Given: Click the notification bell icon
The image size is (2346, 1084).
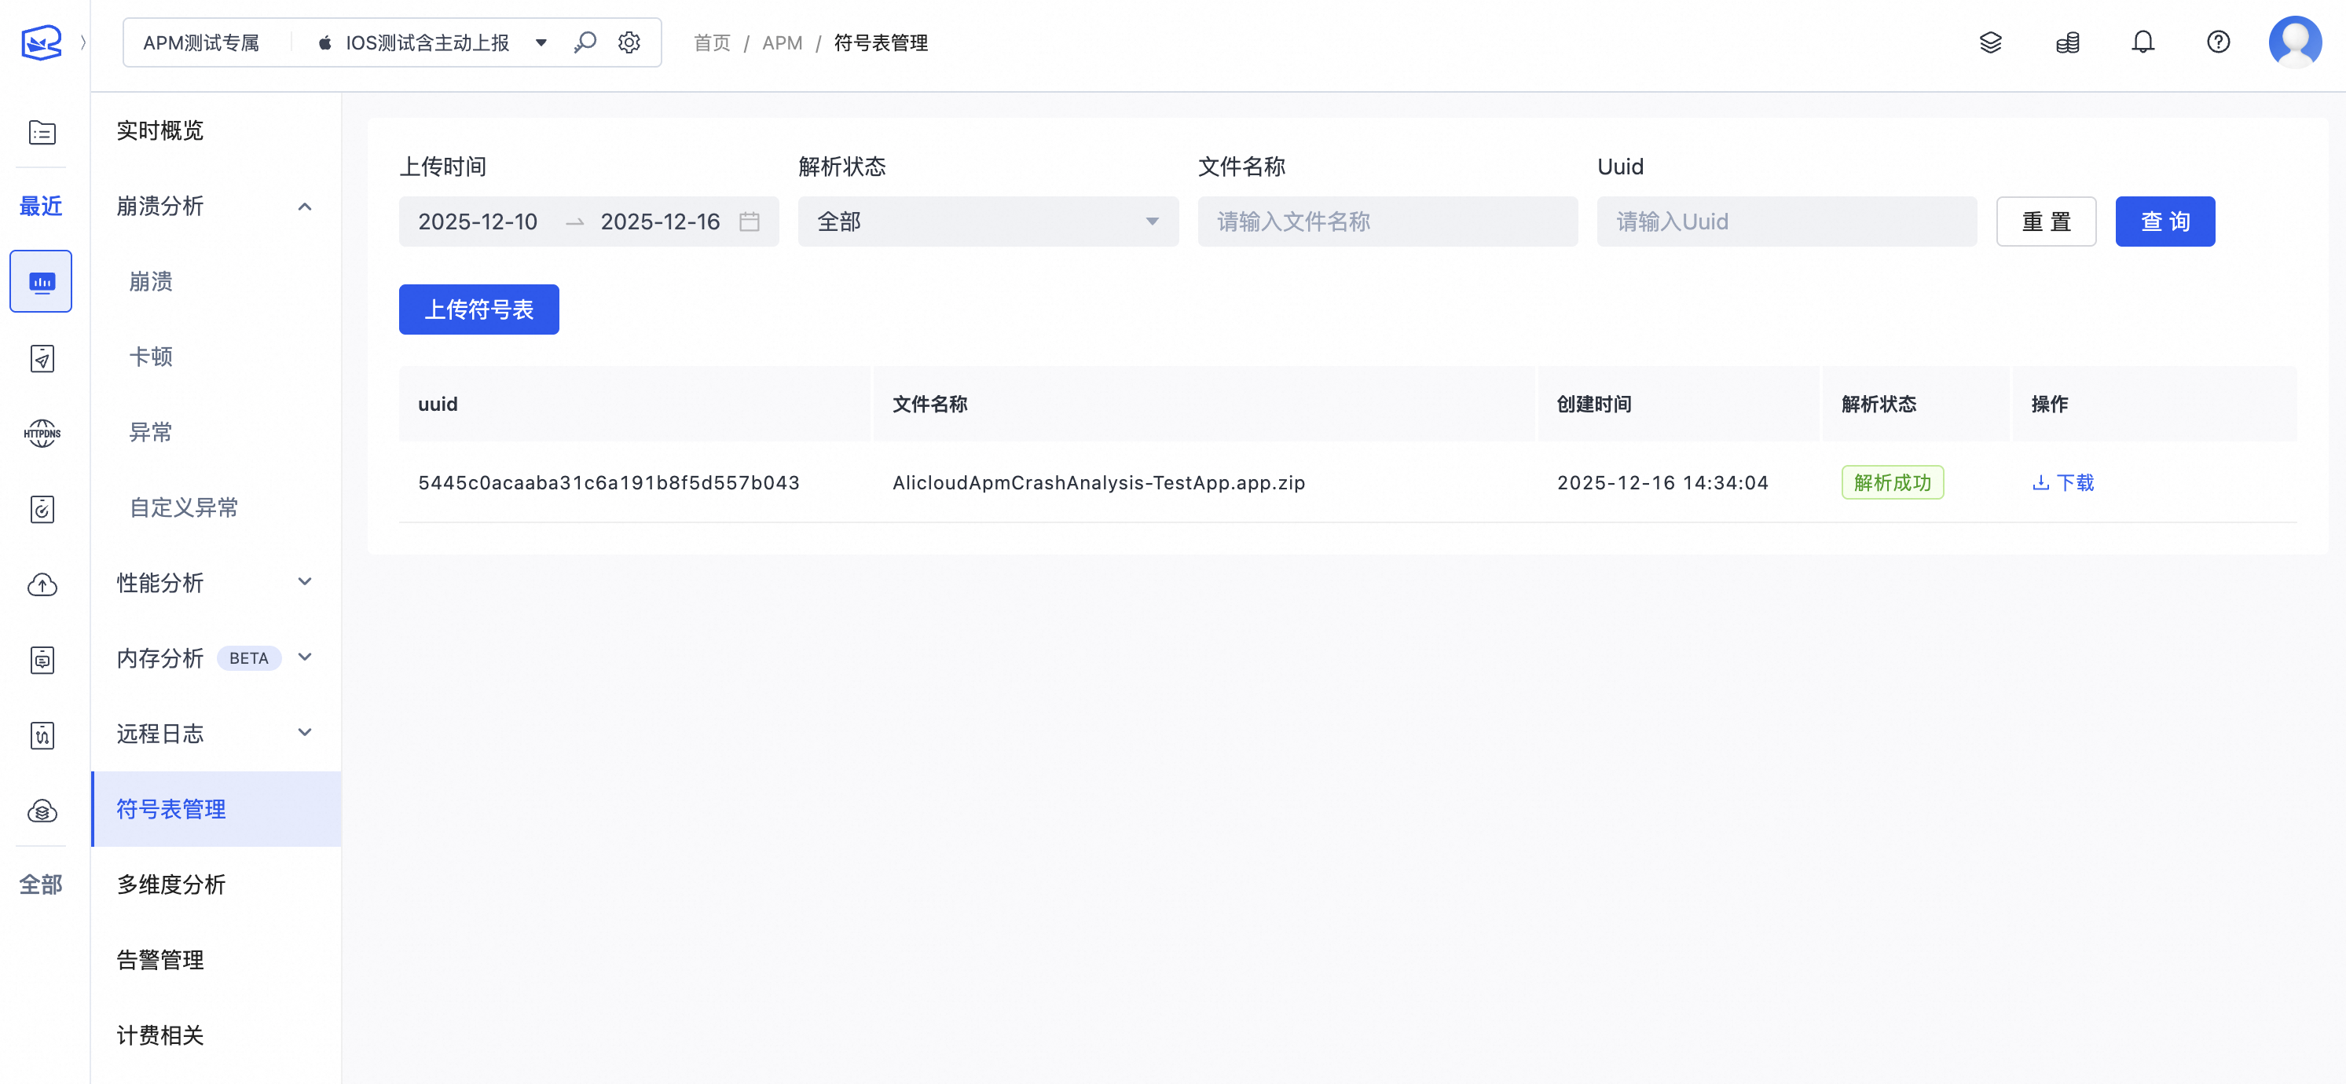Looking at the screenshot, I should point(2143,42).
